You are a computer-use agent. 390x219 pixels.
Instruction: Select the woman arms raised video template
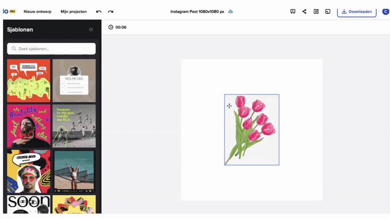(x=74, y=171)
